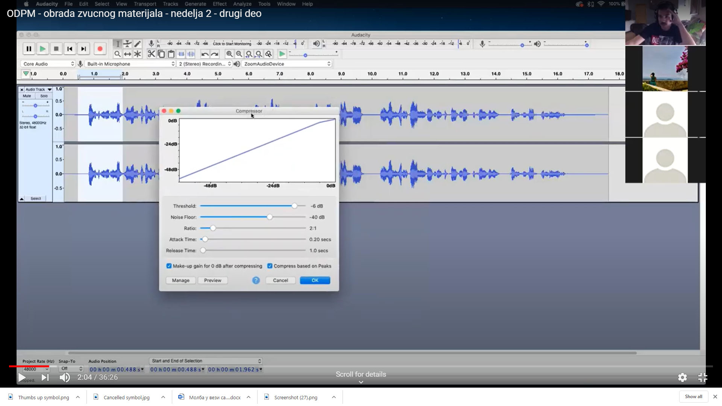Open Project Rate 48000 dropdown
722x406 pixels.
point(36,369)
